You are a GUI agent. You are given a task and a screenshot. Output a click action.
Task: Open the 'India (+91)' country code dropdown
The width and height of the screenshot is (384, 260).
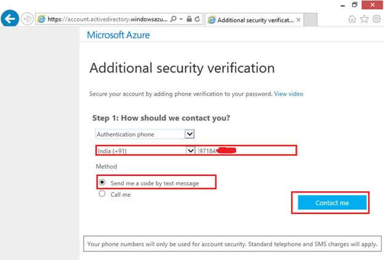tap(190, 150)
